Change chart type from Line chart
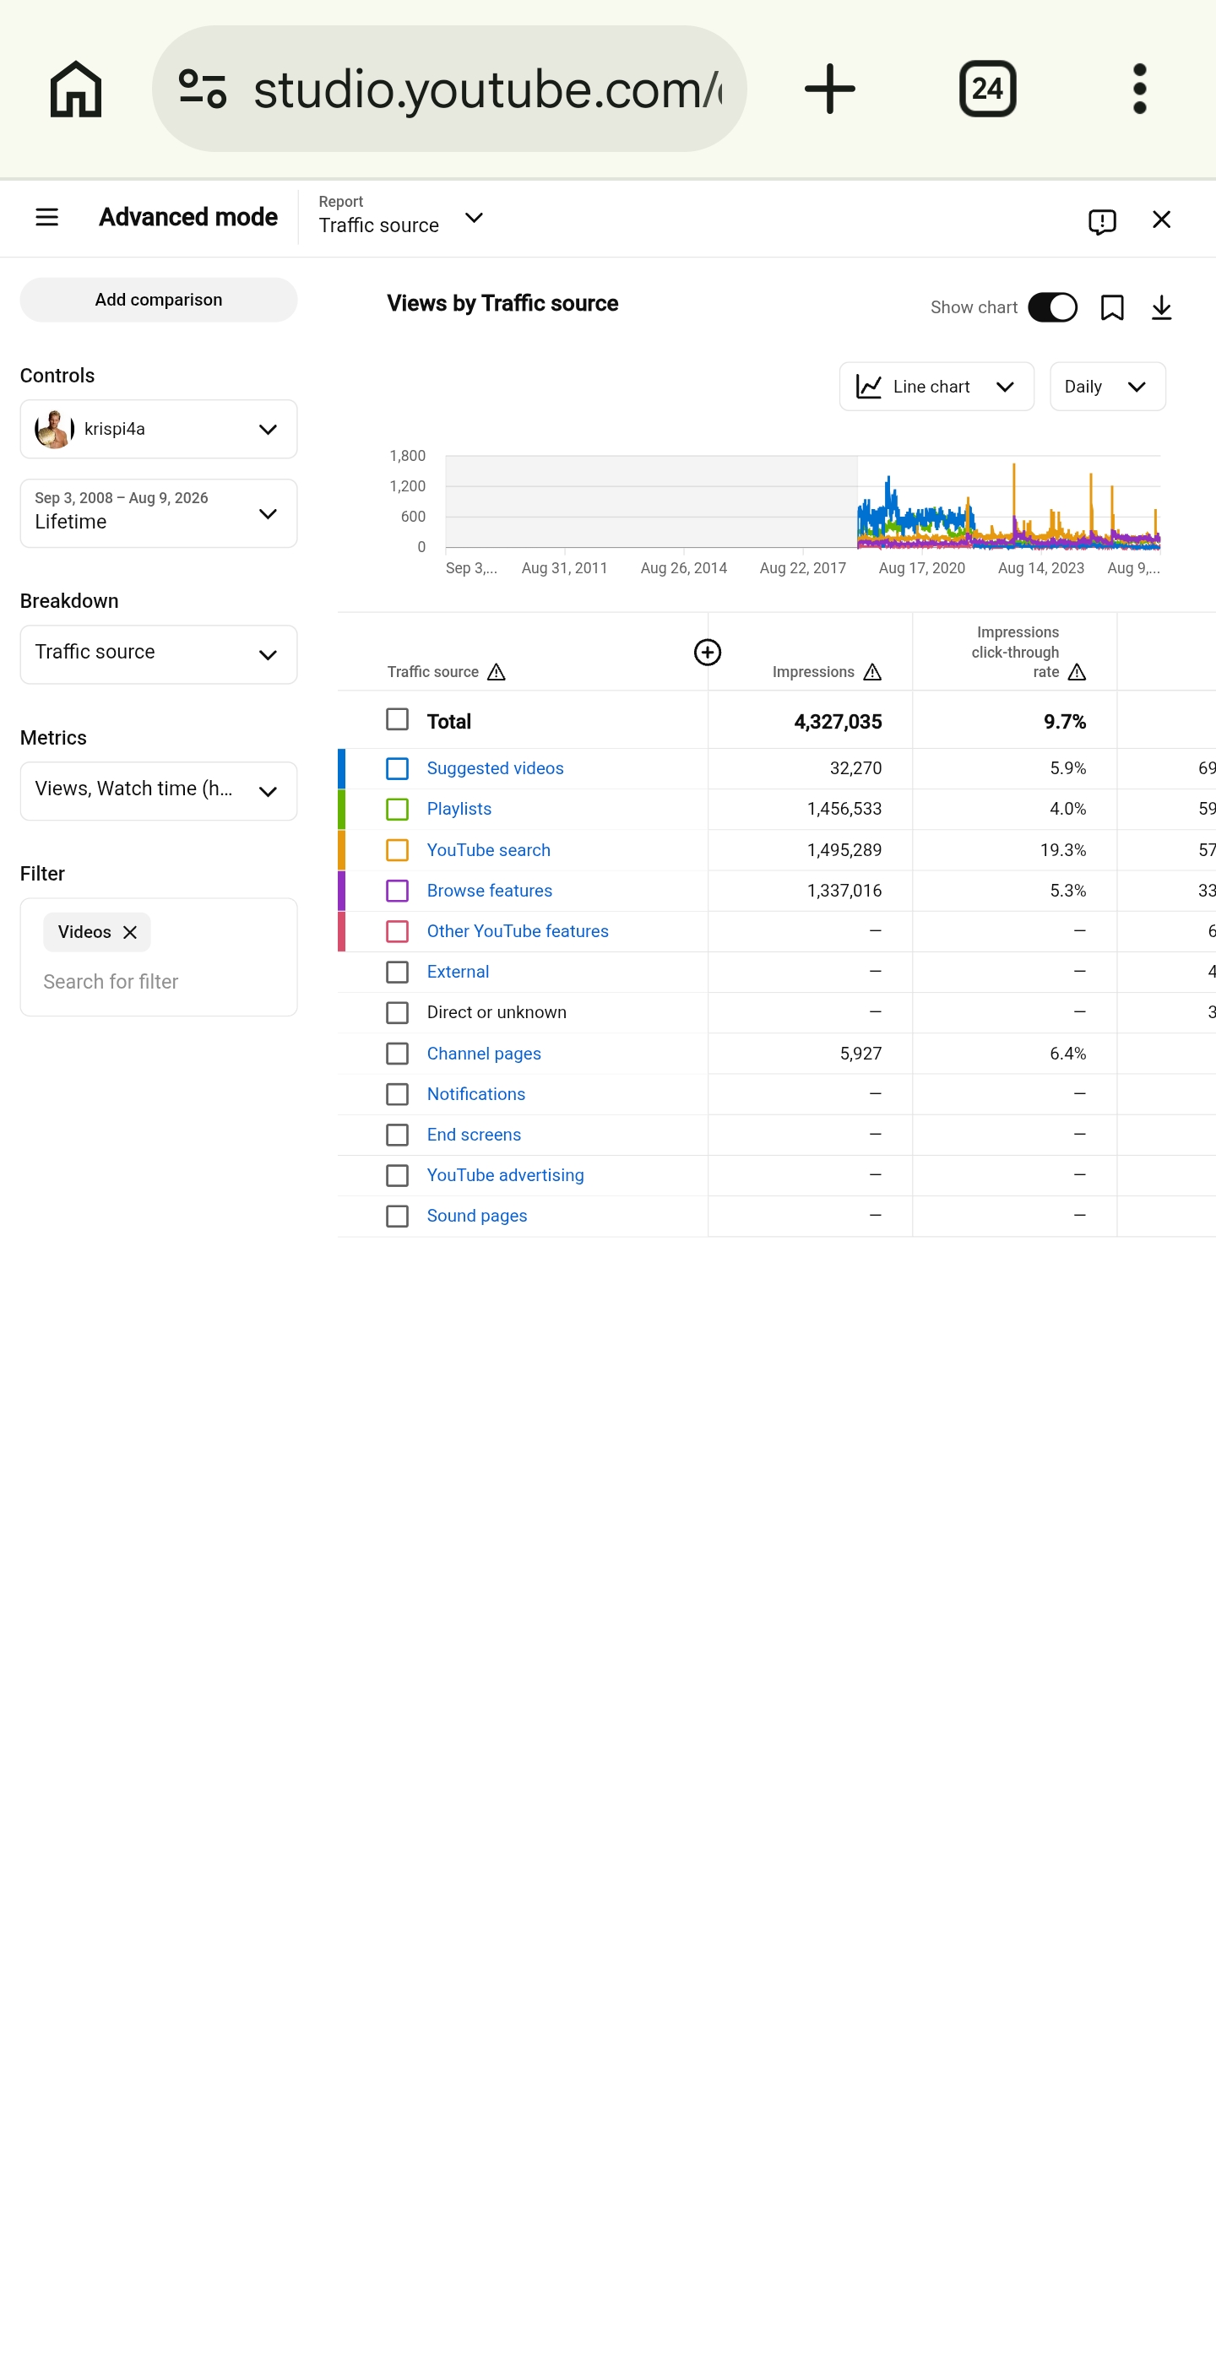Screen dimensions: 1216x2374 [x=936, y=386]
